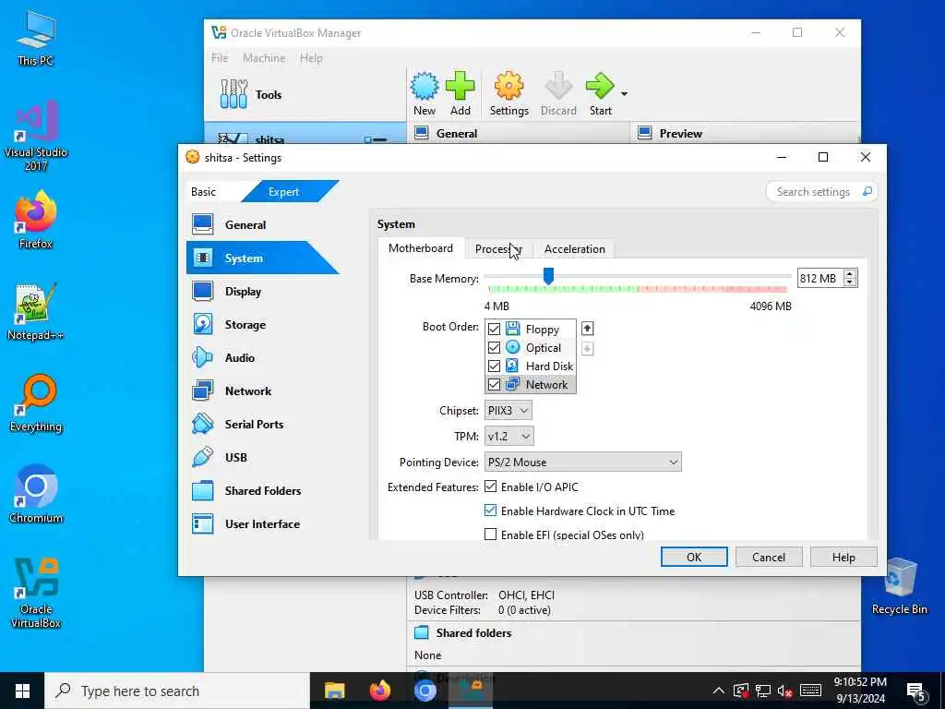Switch to Expert settings mode

pyautogui.click(x=284, y=192)
